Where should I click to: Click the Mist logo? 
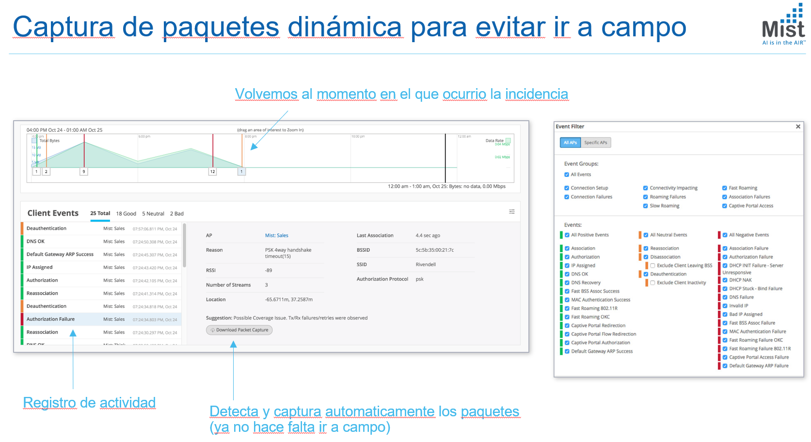(x=783, y=25)
